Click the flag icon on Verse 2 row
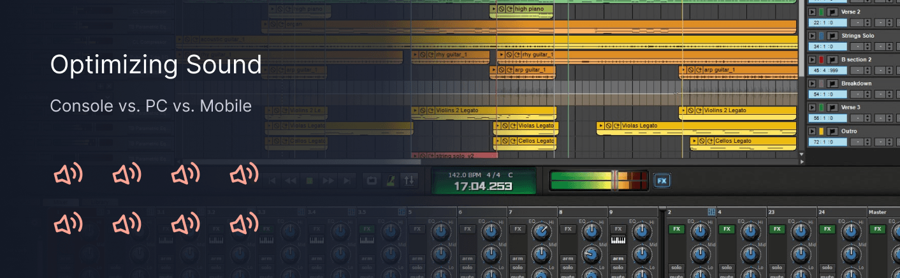 pos(832,12)
